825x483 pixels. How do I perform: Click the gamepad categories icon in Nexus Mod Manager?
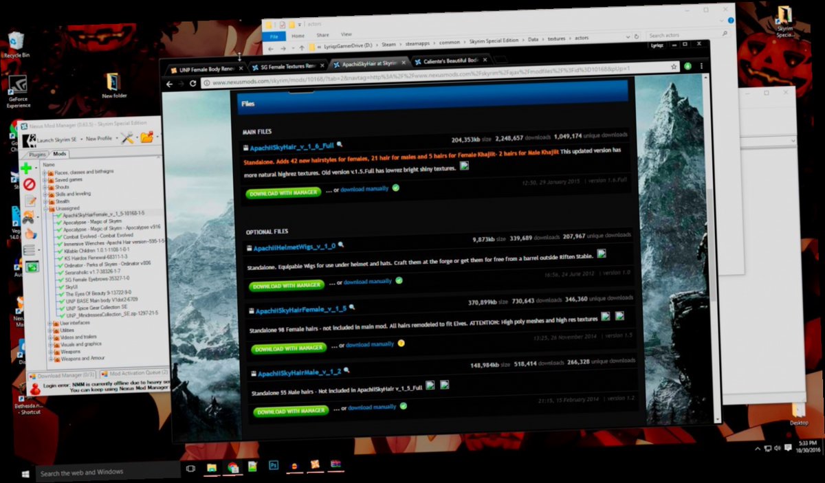[x=29, y=217]
